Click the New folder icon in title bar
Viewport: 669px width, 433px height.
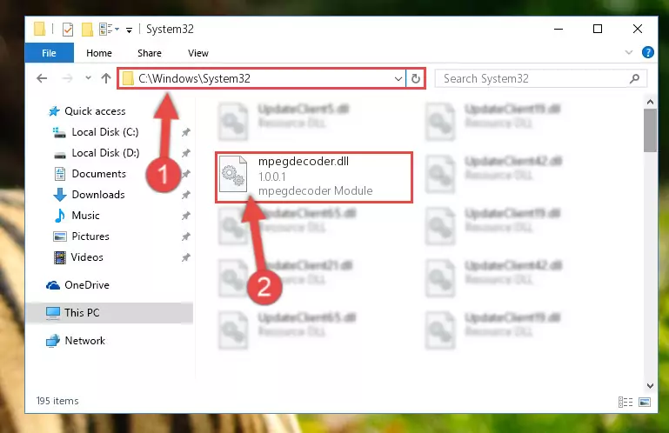point(88,29)
